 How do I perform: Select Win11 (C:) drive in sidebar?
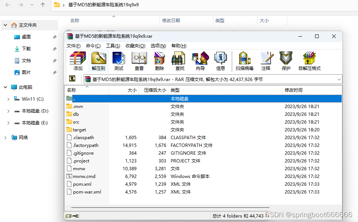pyautogui.click(x=29, y=99)
